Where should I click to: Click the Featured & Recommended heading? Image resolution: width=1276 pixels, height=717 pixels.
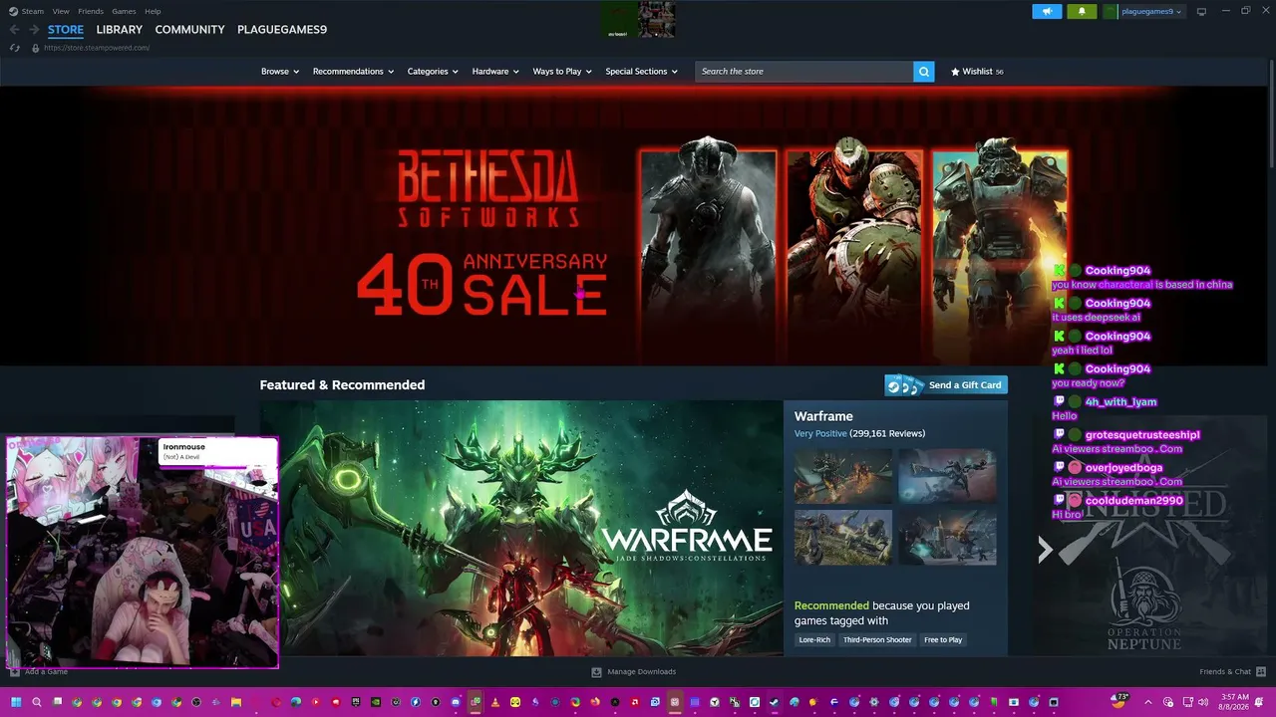(342, 385)
